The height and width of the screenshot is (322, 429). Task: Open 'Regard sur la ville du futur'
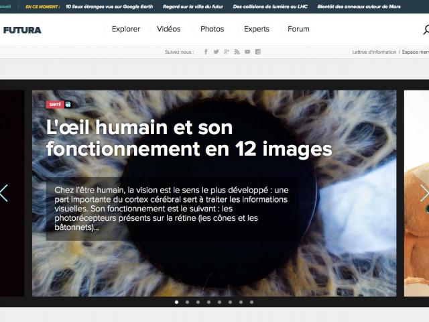click(193, 7)
